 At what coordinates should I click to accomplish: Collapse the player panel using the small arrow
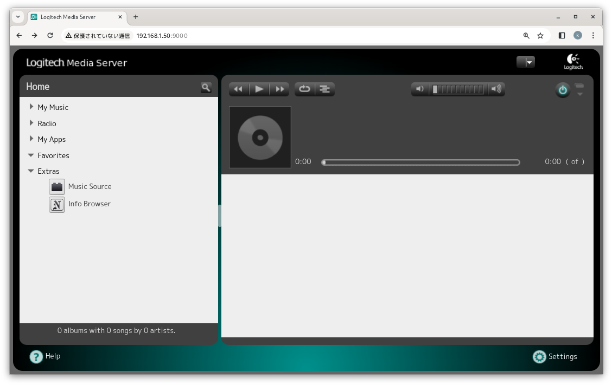pyautogui.click(x=579, y=94)
